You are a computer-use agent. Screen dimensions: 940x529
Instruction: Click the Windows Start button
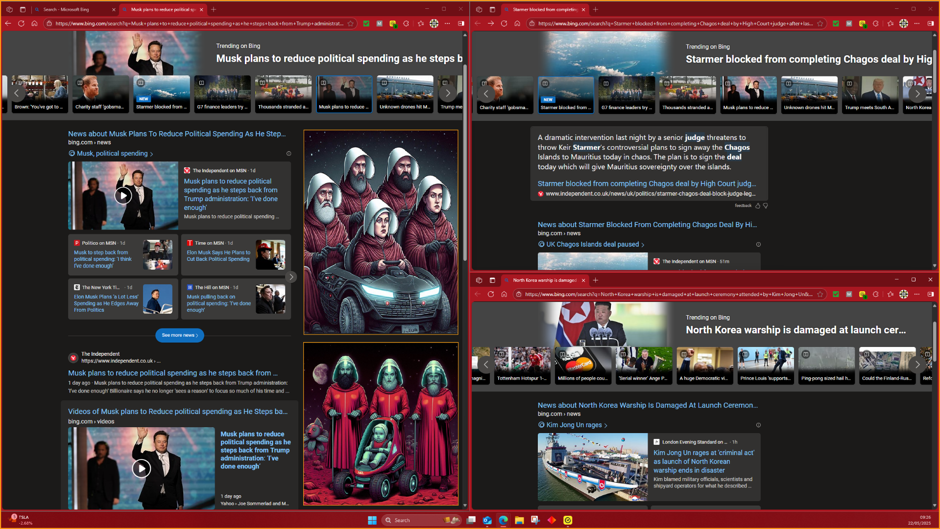pyautogui.click(x=372, y=520)
